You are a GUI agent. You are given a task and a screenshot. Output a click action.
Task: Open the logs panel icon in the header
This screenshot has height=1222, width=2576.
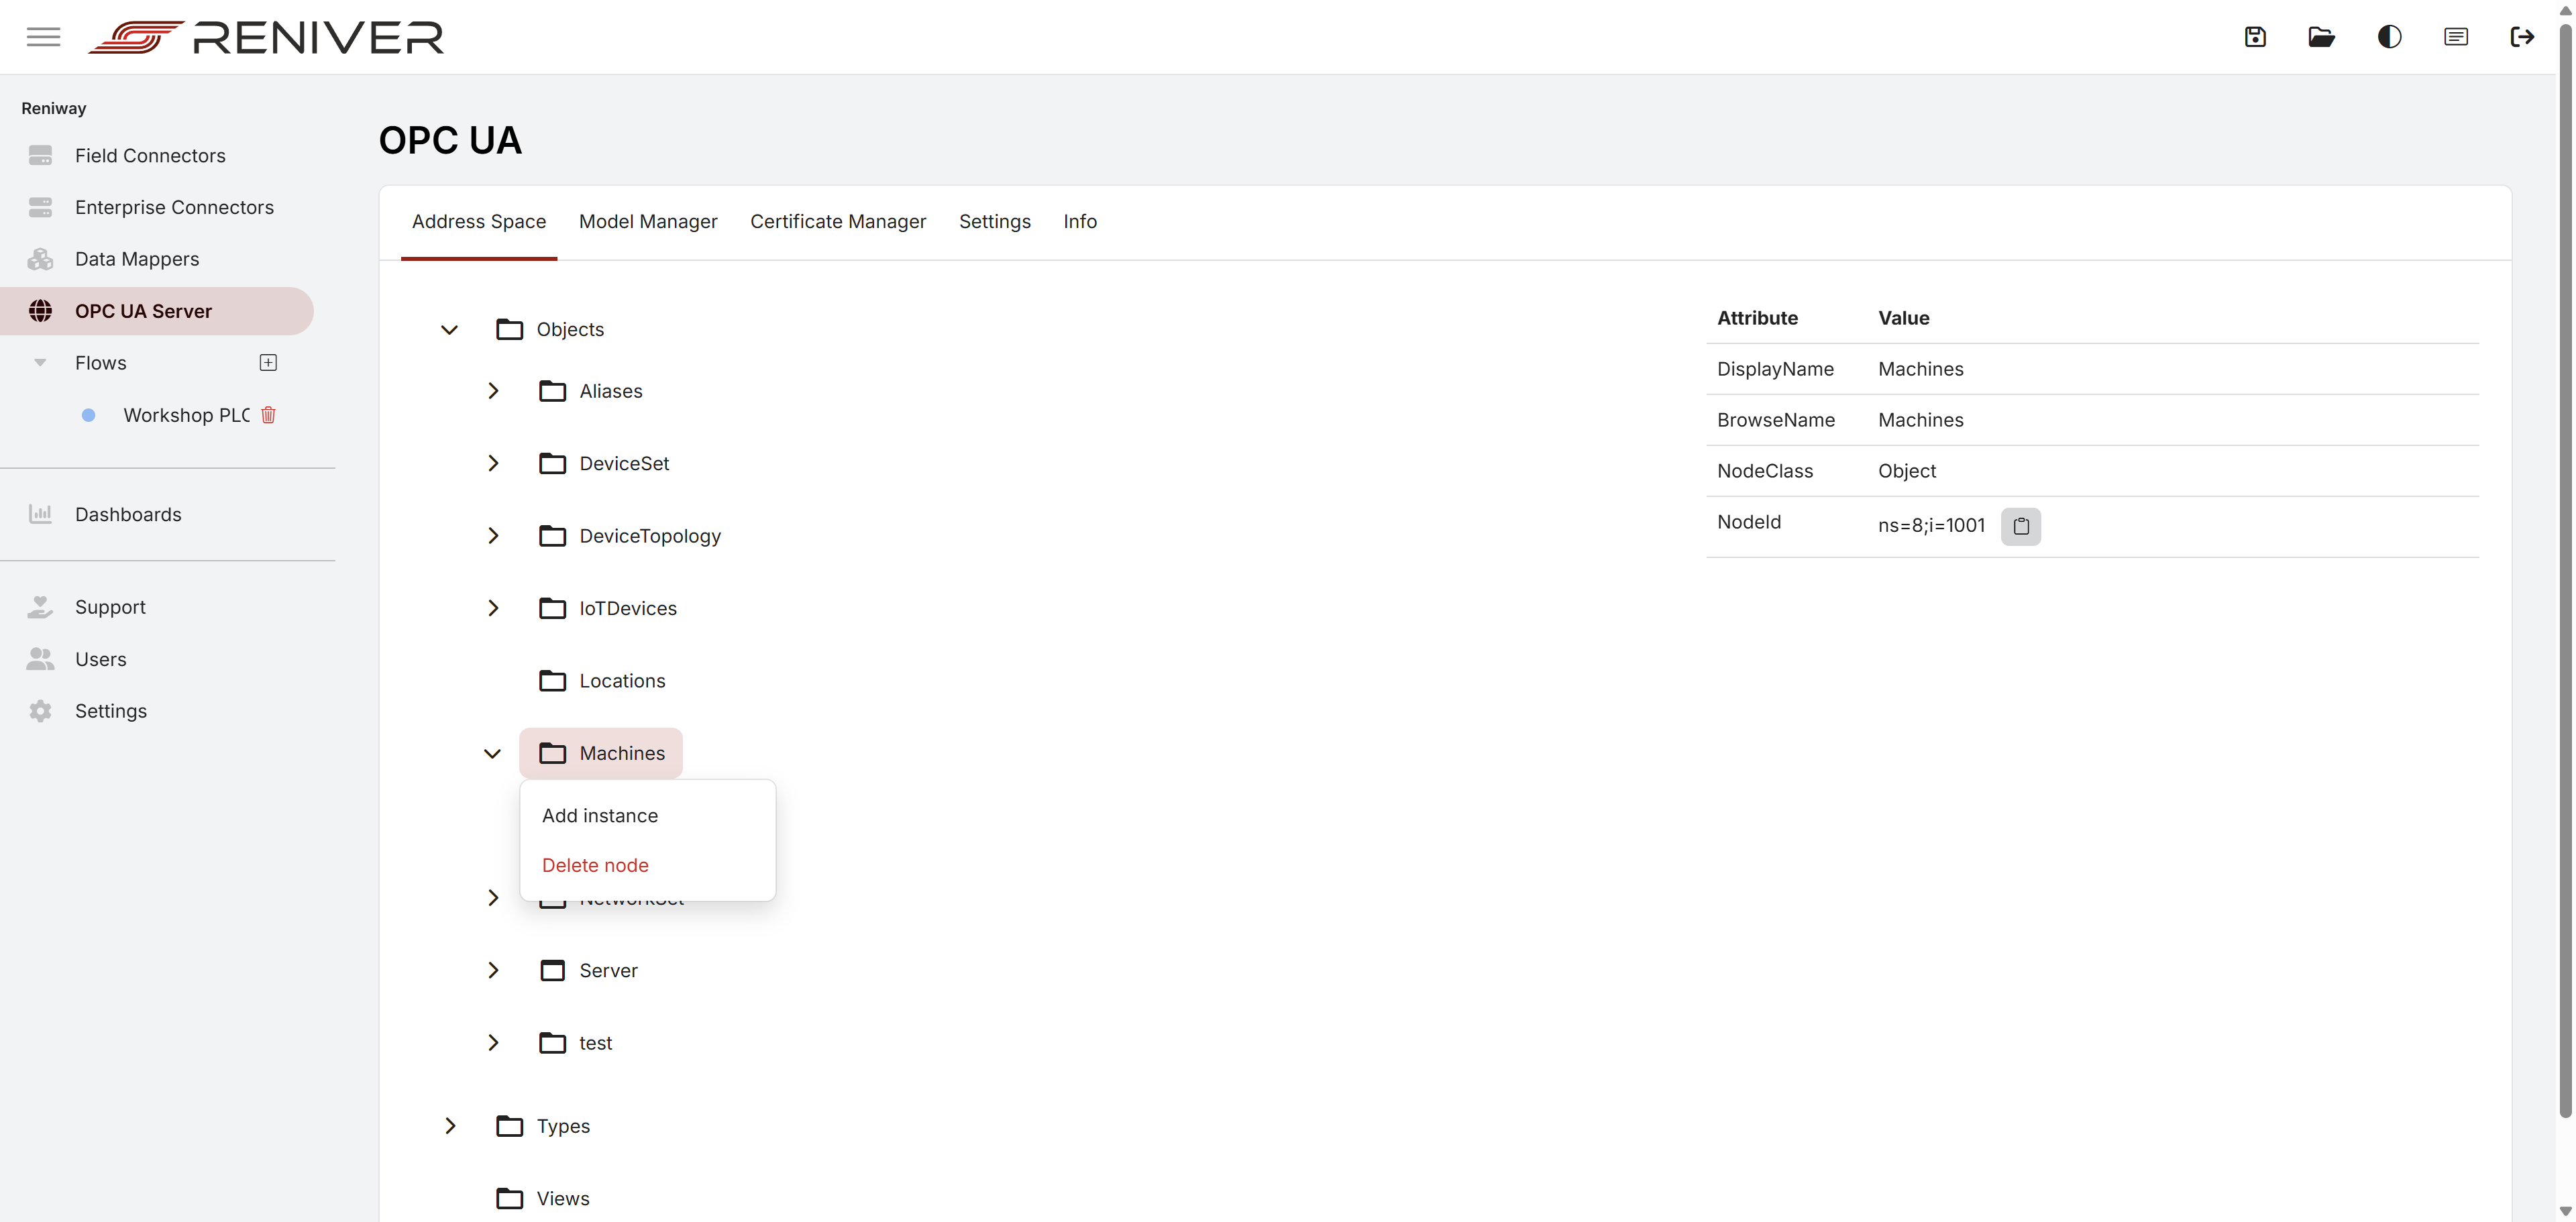point(2456,36)
